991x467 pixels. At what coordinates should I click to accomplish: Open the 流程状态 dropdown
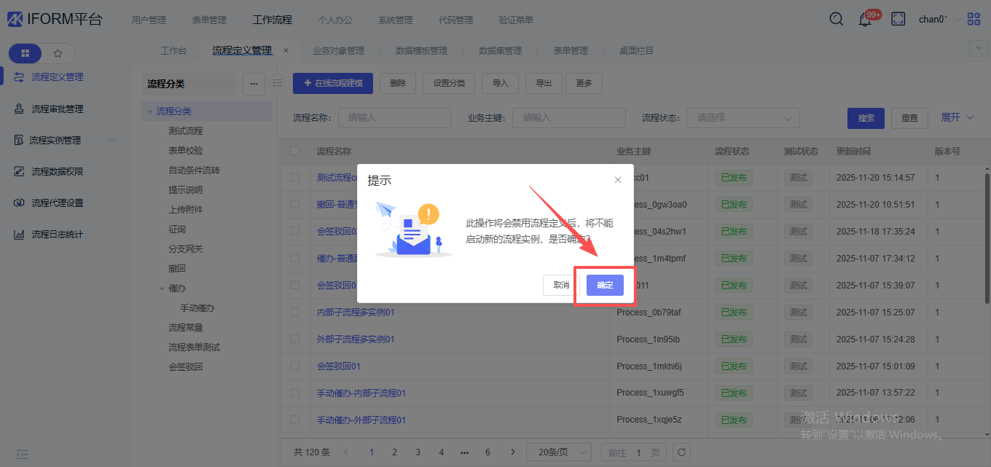[743, 118]
